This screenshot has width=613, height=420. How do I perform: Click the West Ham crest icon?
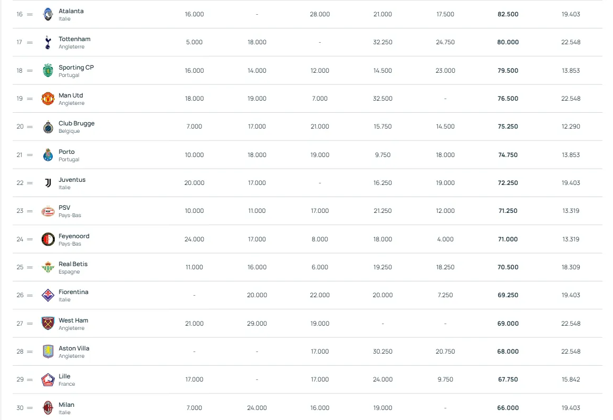point(48,324)
